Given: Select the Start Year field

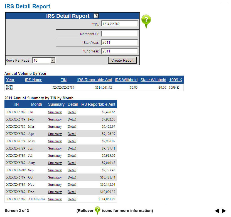Looking at the screenshot, I should pyautogui.click(x=119, y=43).
